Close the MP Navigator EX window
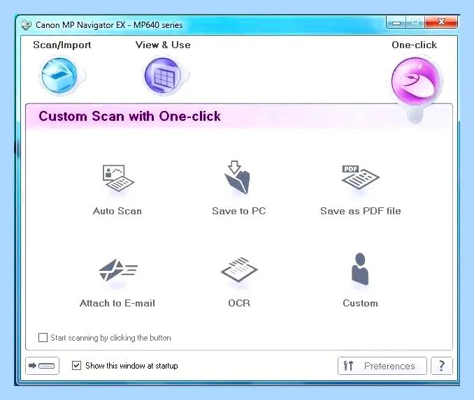Viewport: 474px width, 400px height. [x=441, y=22]
